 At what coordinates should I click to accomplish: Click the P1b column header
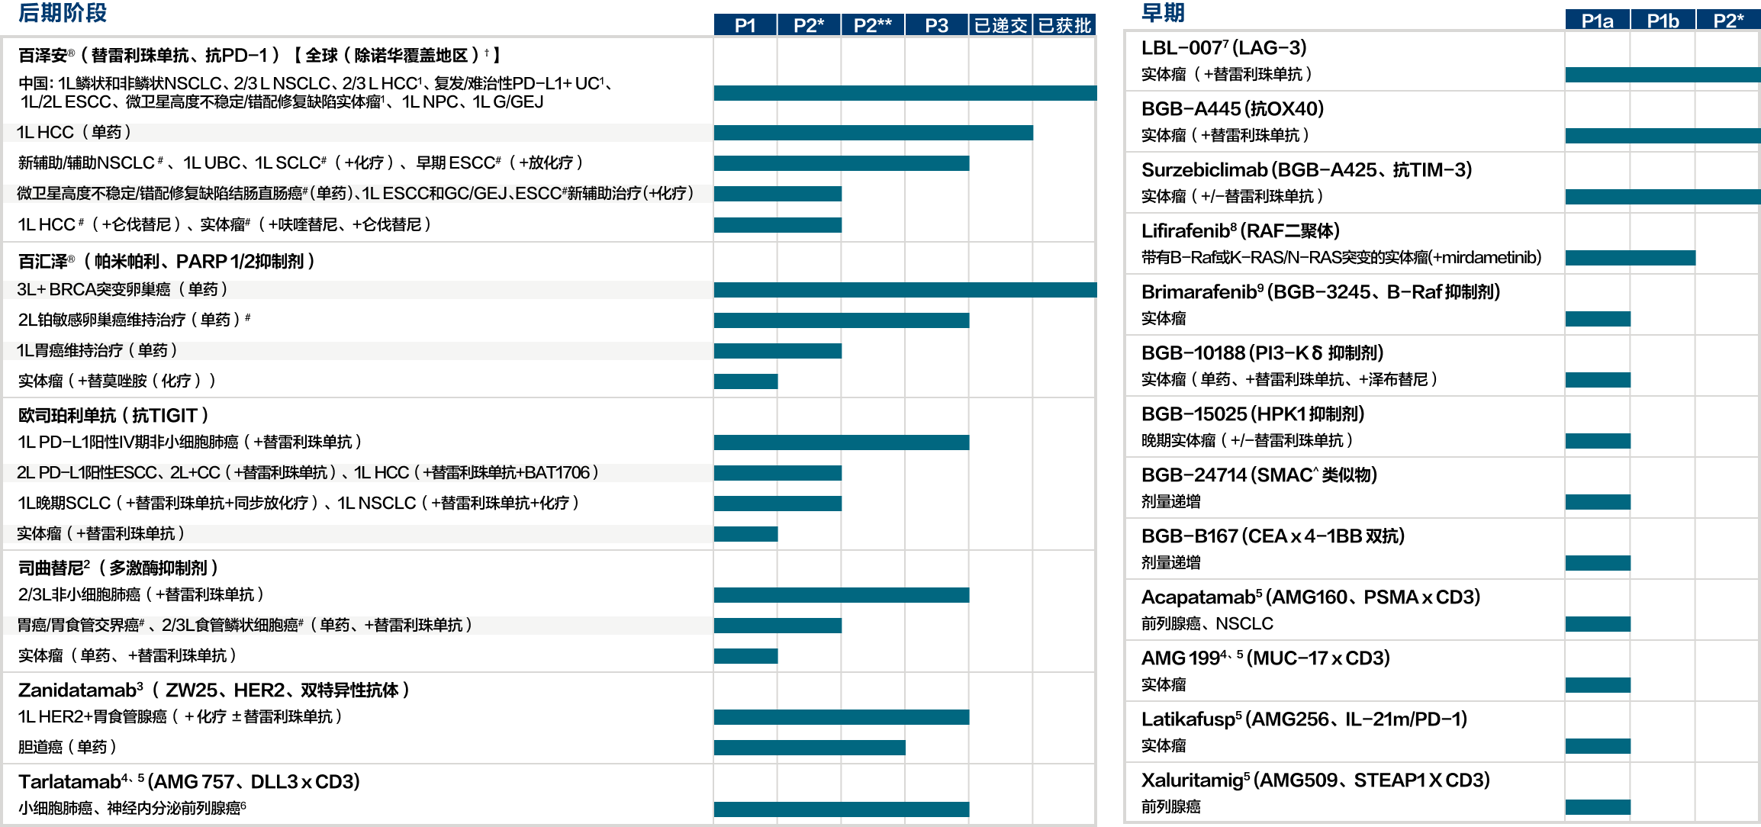1663,21
